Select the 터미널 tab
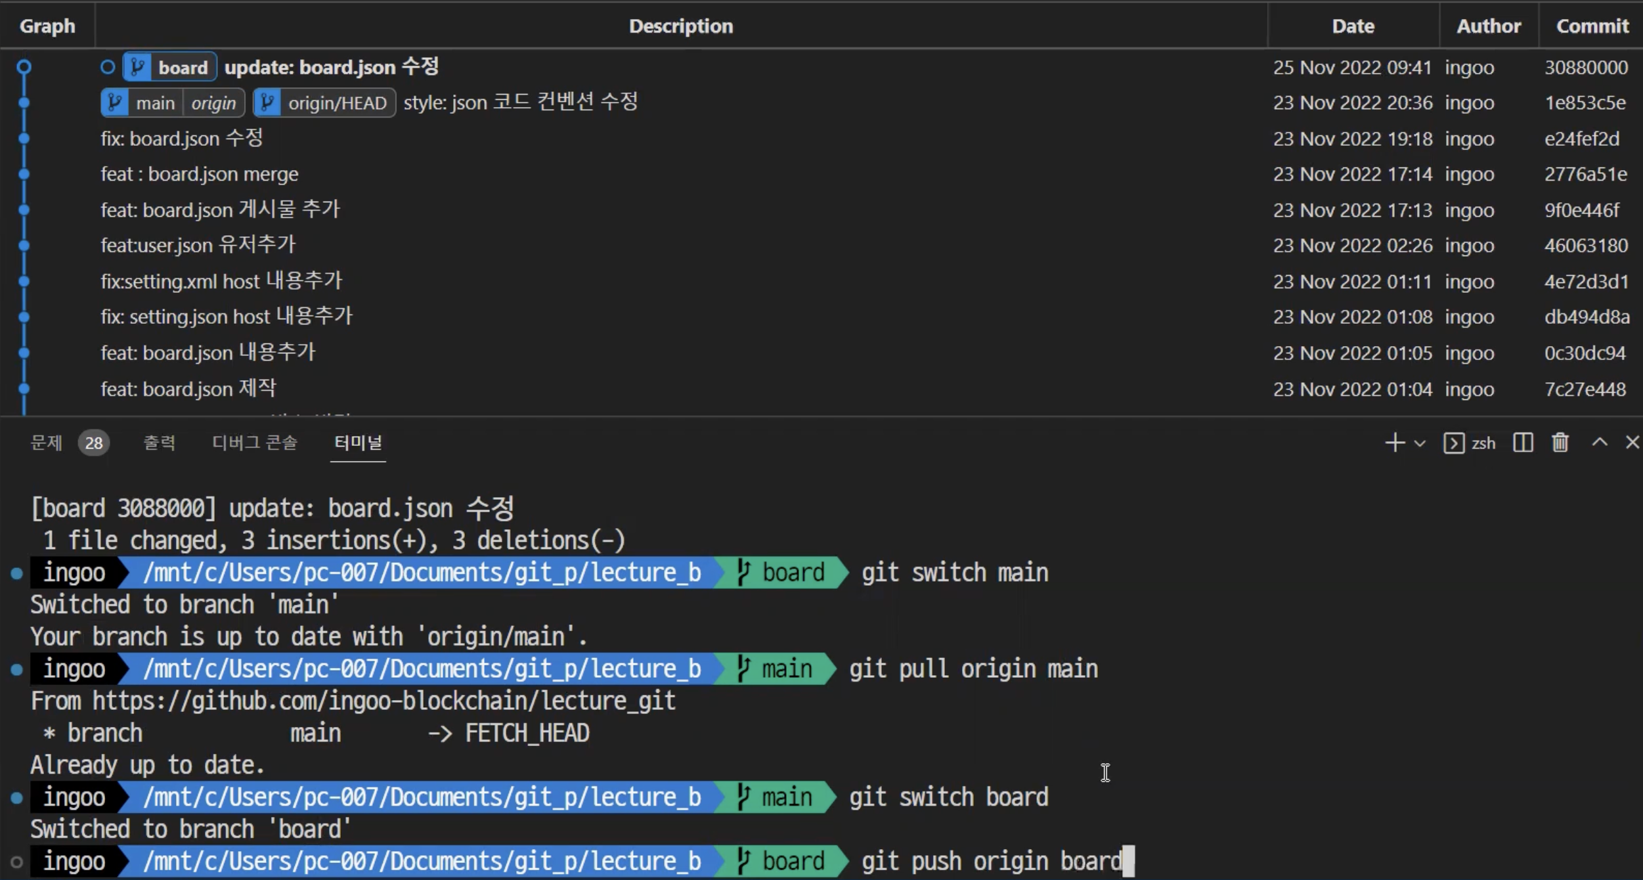This screenshot has height=880, width=1643. [x=358, y=443]
